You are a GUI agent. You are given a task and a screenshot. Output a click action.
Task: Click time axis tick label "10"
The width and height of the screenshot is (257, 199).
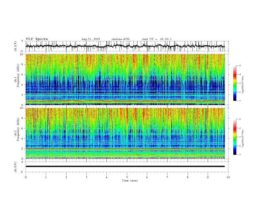click(228, 177)
